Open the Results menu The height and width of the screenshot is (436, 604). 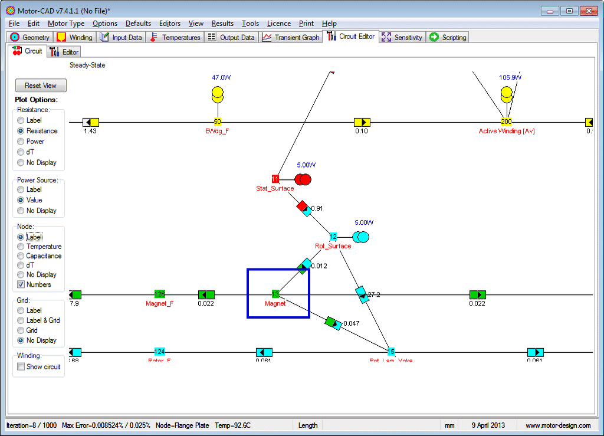(222, 24)
